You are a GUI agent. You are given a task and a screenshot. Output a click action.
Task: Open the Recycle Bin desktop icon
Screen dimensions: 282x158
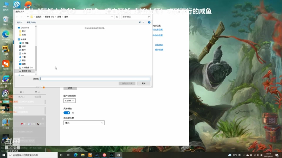(x=6, y=21)
